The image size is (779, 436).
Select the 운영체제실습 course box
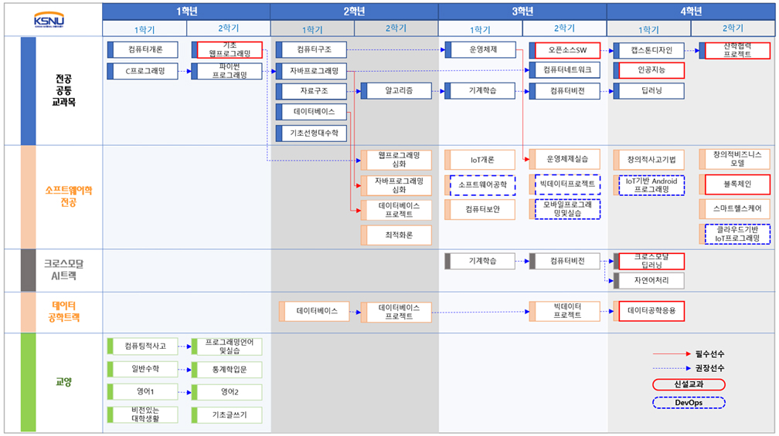coord(564,159)
